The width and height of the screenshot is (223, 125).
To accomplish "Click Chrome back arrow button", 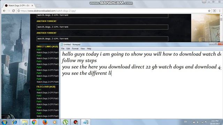I will [4, 11].
